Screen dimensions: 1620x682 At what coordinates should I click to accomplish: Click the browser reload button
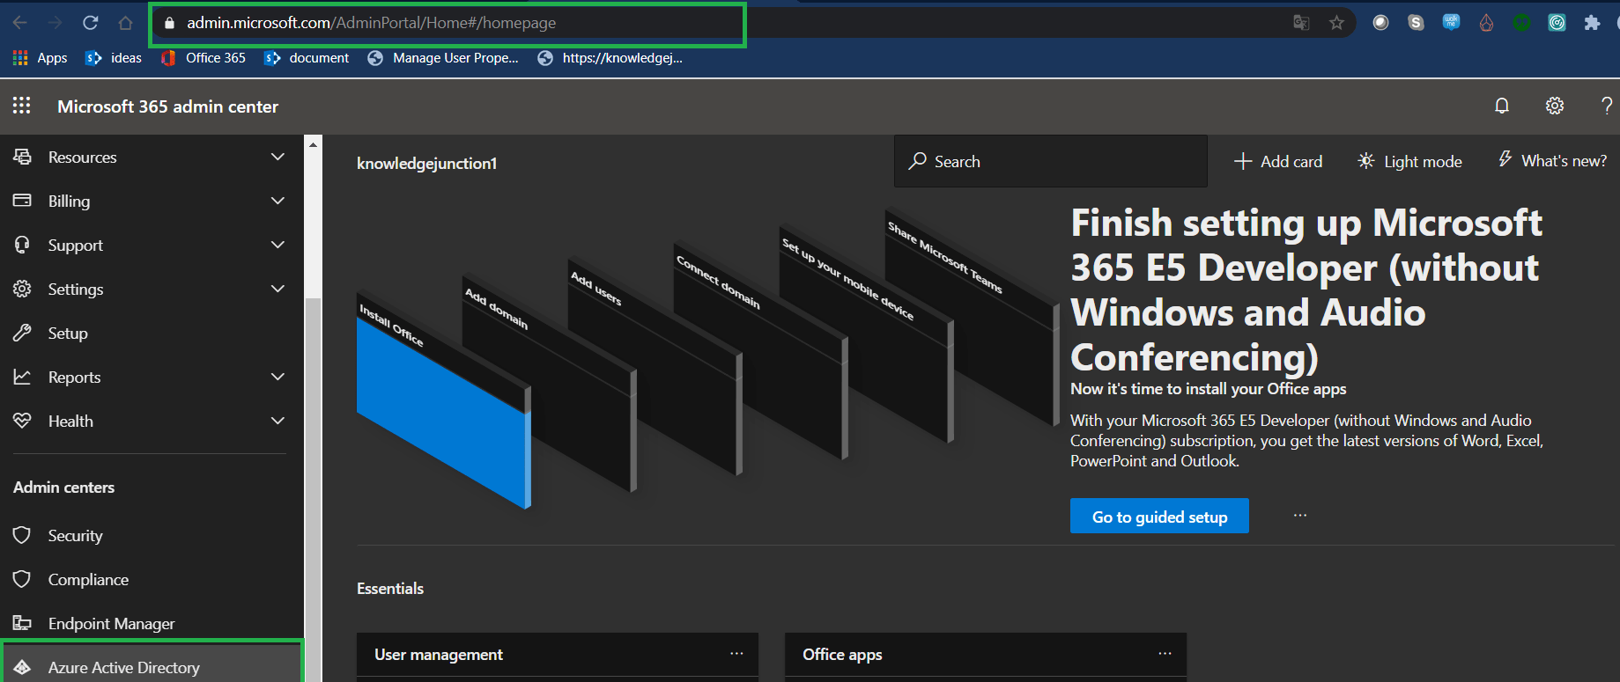pos(90,23)
